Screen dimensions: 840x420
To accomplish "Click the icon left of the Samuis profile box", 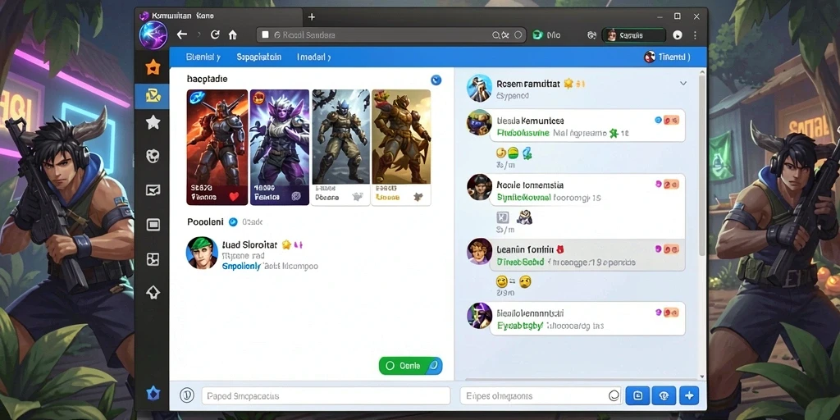I will pyautogui.click(x=591, y=34).
